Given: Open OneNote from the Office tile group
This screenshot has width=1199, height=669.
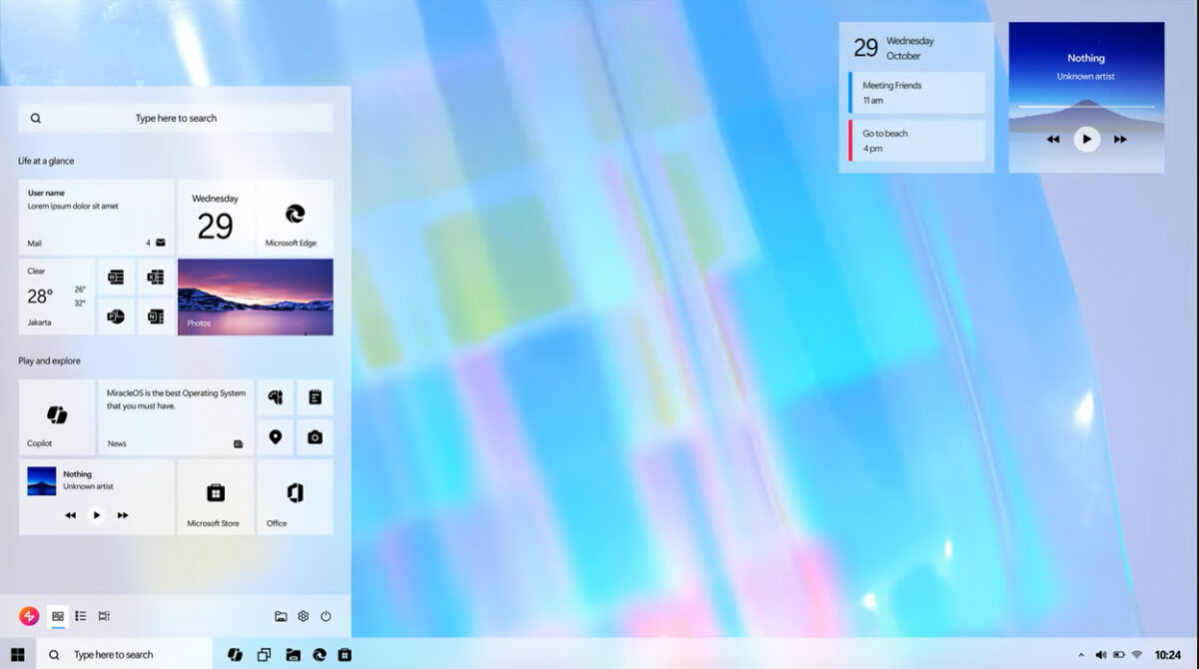Looking at the screenshot, I should (156, 317).
